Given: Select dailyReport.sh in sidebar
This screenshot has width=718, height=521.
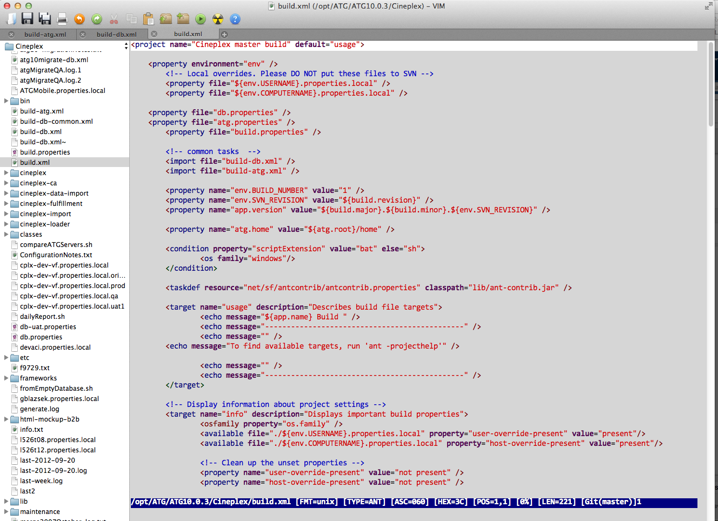Looking at the screenshot, I should click(42, 317).
